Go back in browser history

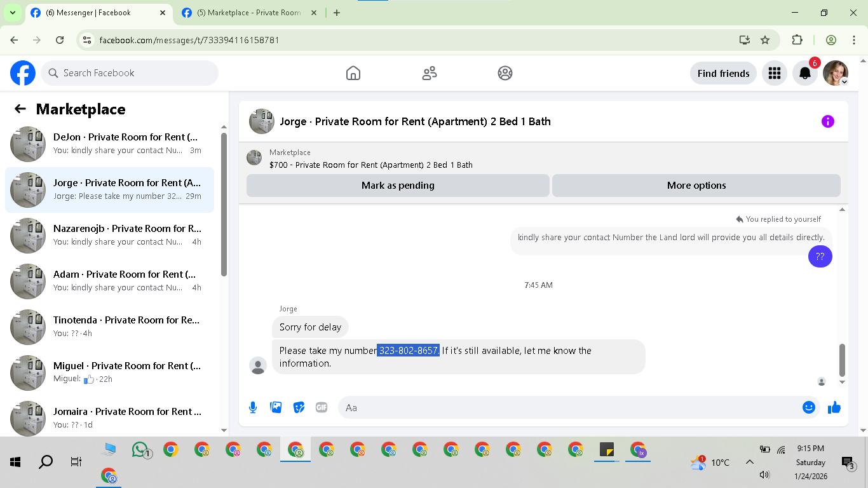[x=15, y=40]
